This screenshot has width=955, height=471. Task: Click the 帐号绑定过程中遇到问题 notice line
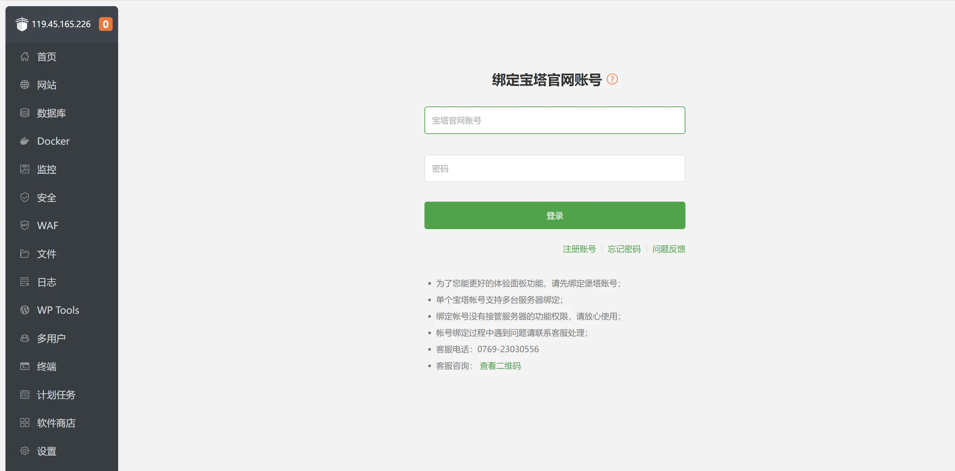[x=512, y=333]
